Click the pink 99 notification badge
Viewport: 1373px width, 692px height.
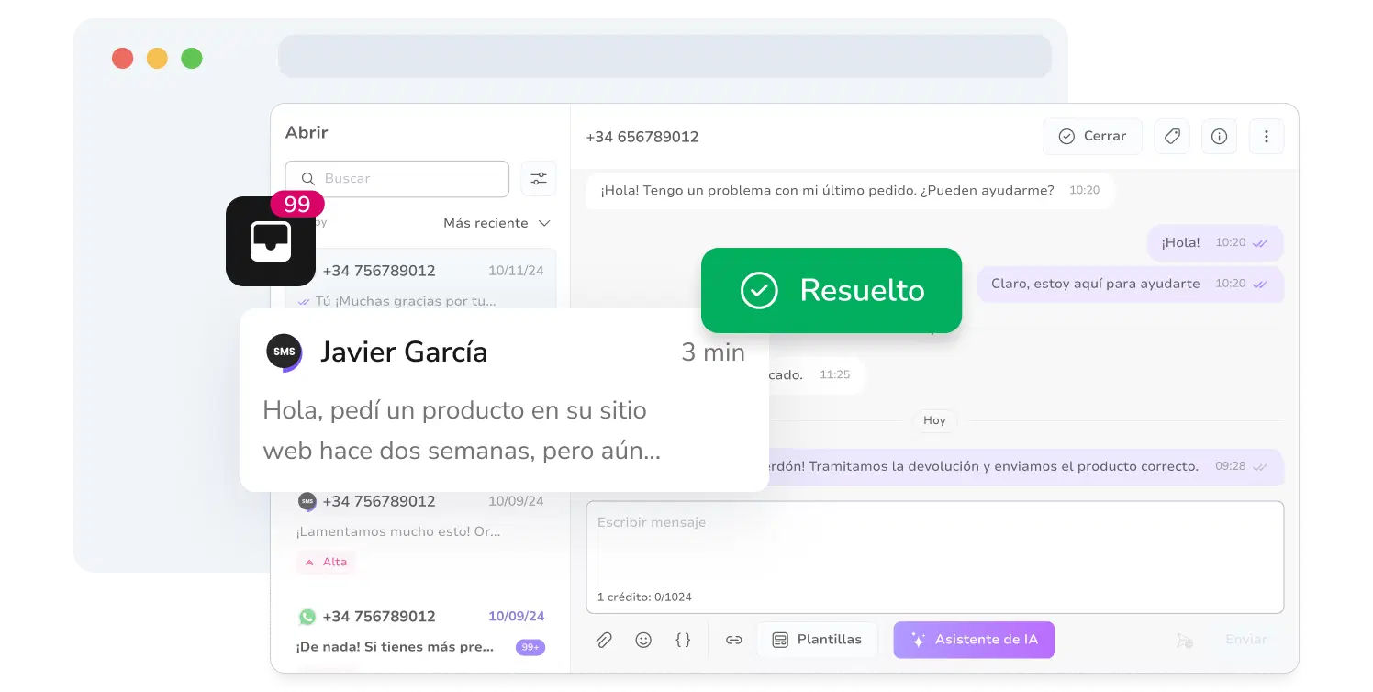tap(297, 204)
